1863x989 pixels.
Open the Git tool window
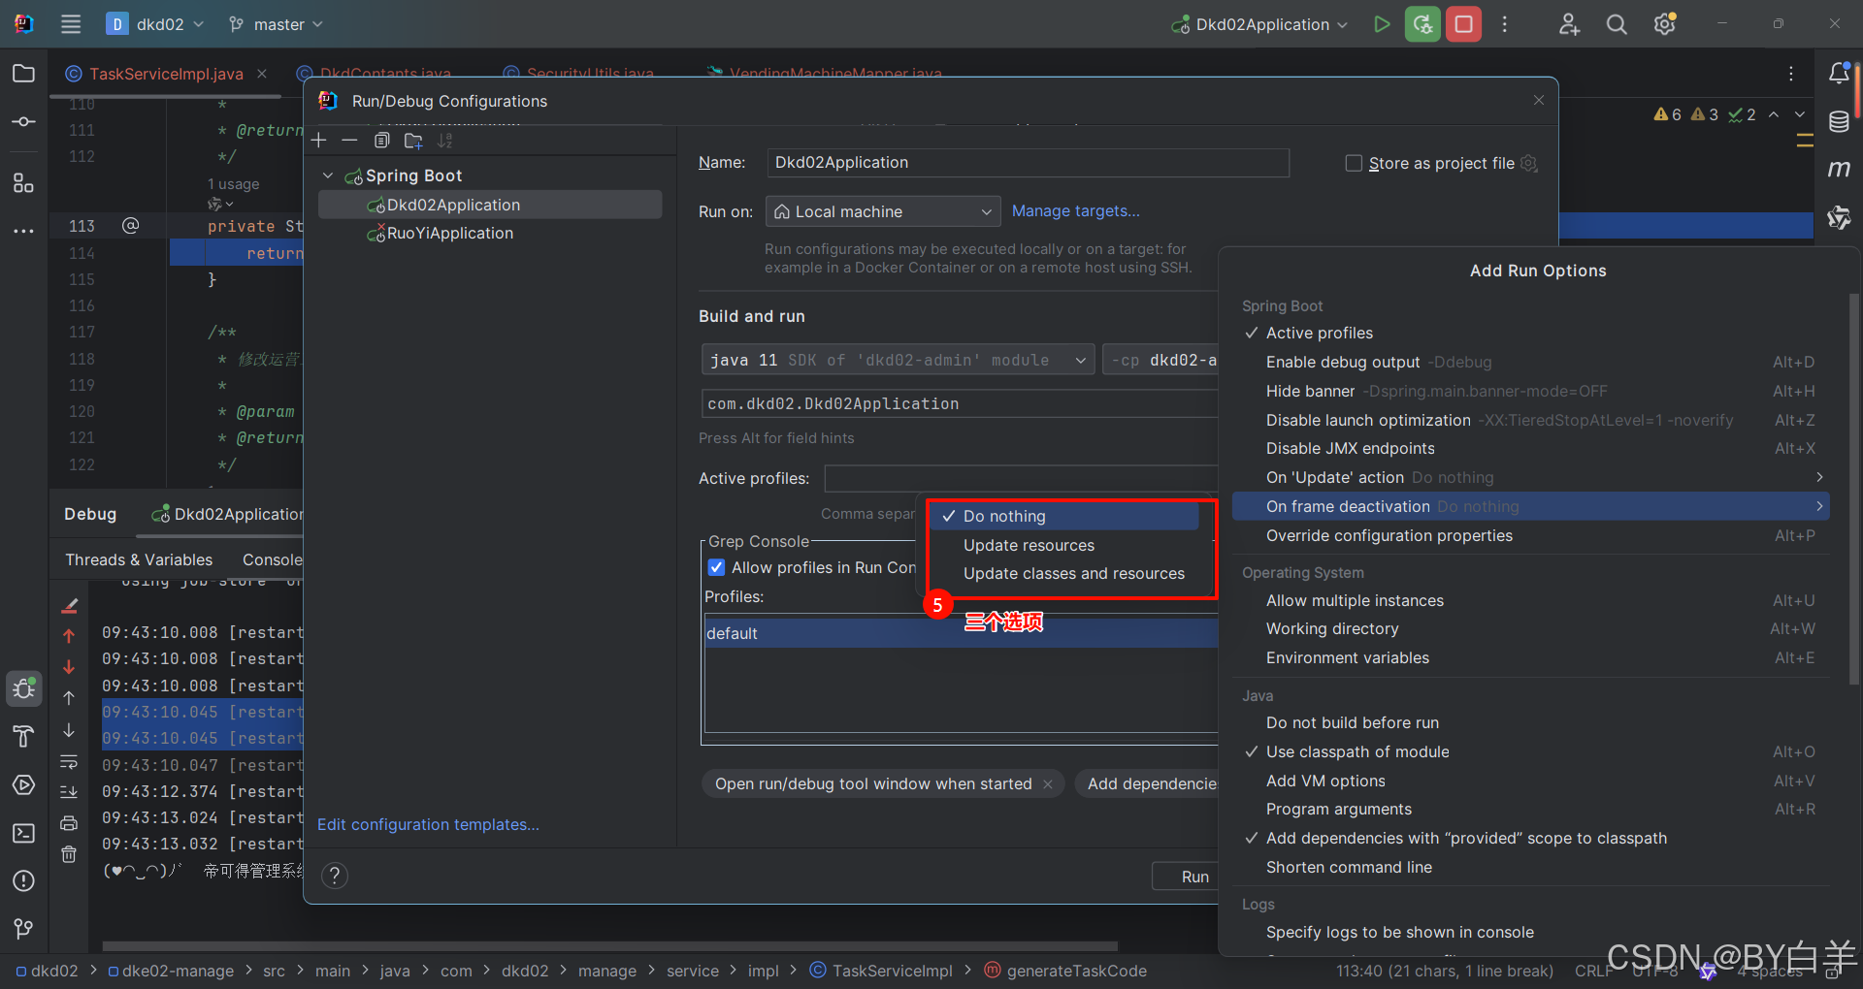24,929
